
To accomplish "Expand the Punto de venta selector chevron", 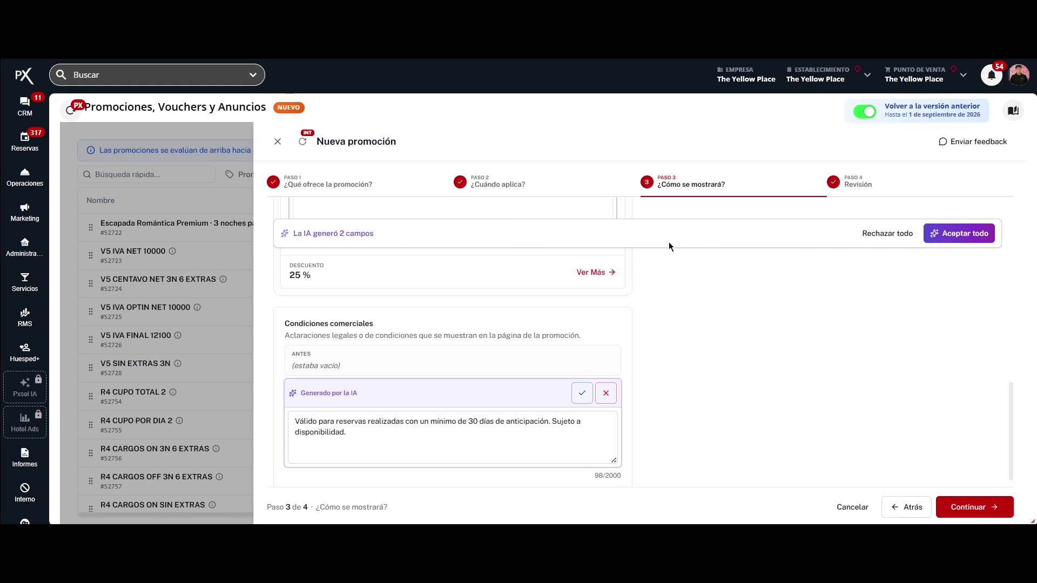I will (963, 75).
